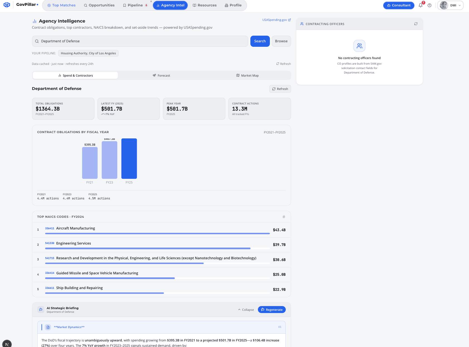Open the USASpending.gov external link
The width and height of the screenshot is (469, 347).
276,20
